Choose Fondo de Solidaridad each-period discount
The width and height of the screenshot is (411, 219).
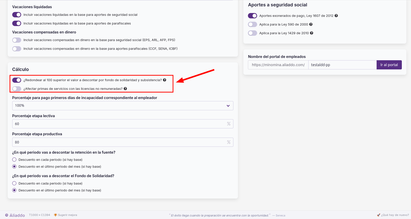coord(14,184)
